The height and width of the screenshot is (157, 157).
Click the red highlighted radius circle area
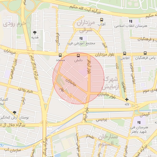click(78, 78)
